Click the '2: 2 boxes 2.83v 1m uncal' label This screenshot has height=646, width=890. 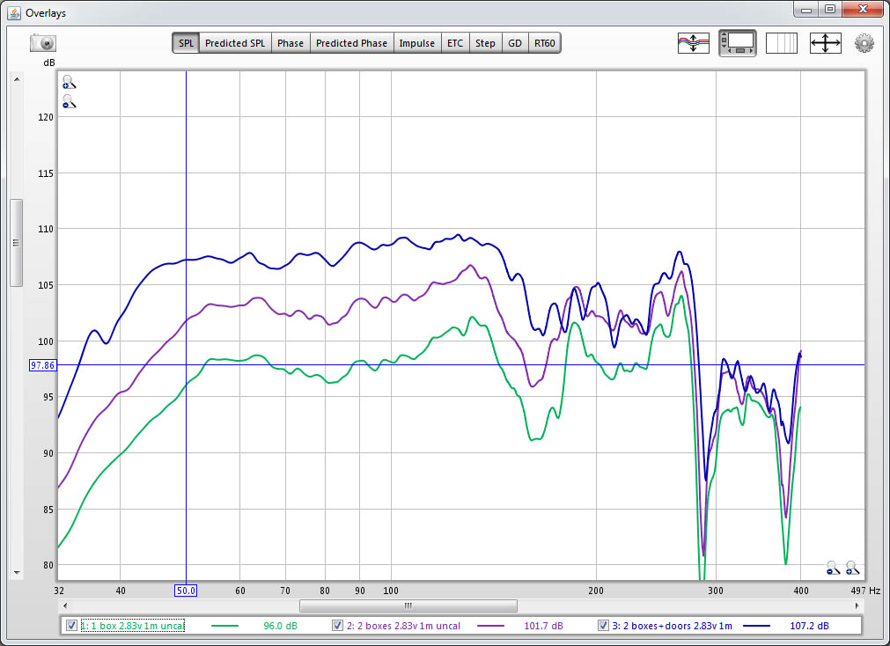403,626
